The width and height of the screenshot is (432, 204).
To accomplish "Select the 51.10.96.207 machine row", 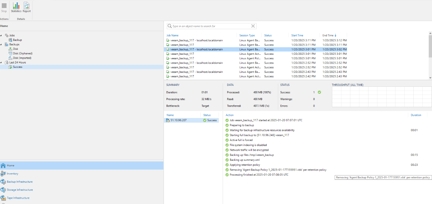I will coord(178,120).
